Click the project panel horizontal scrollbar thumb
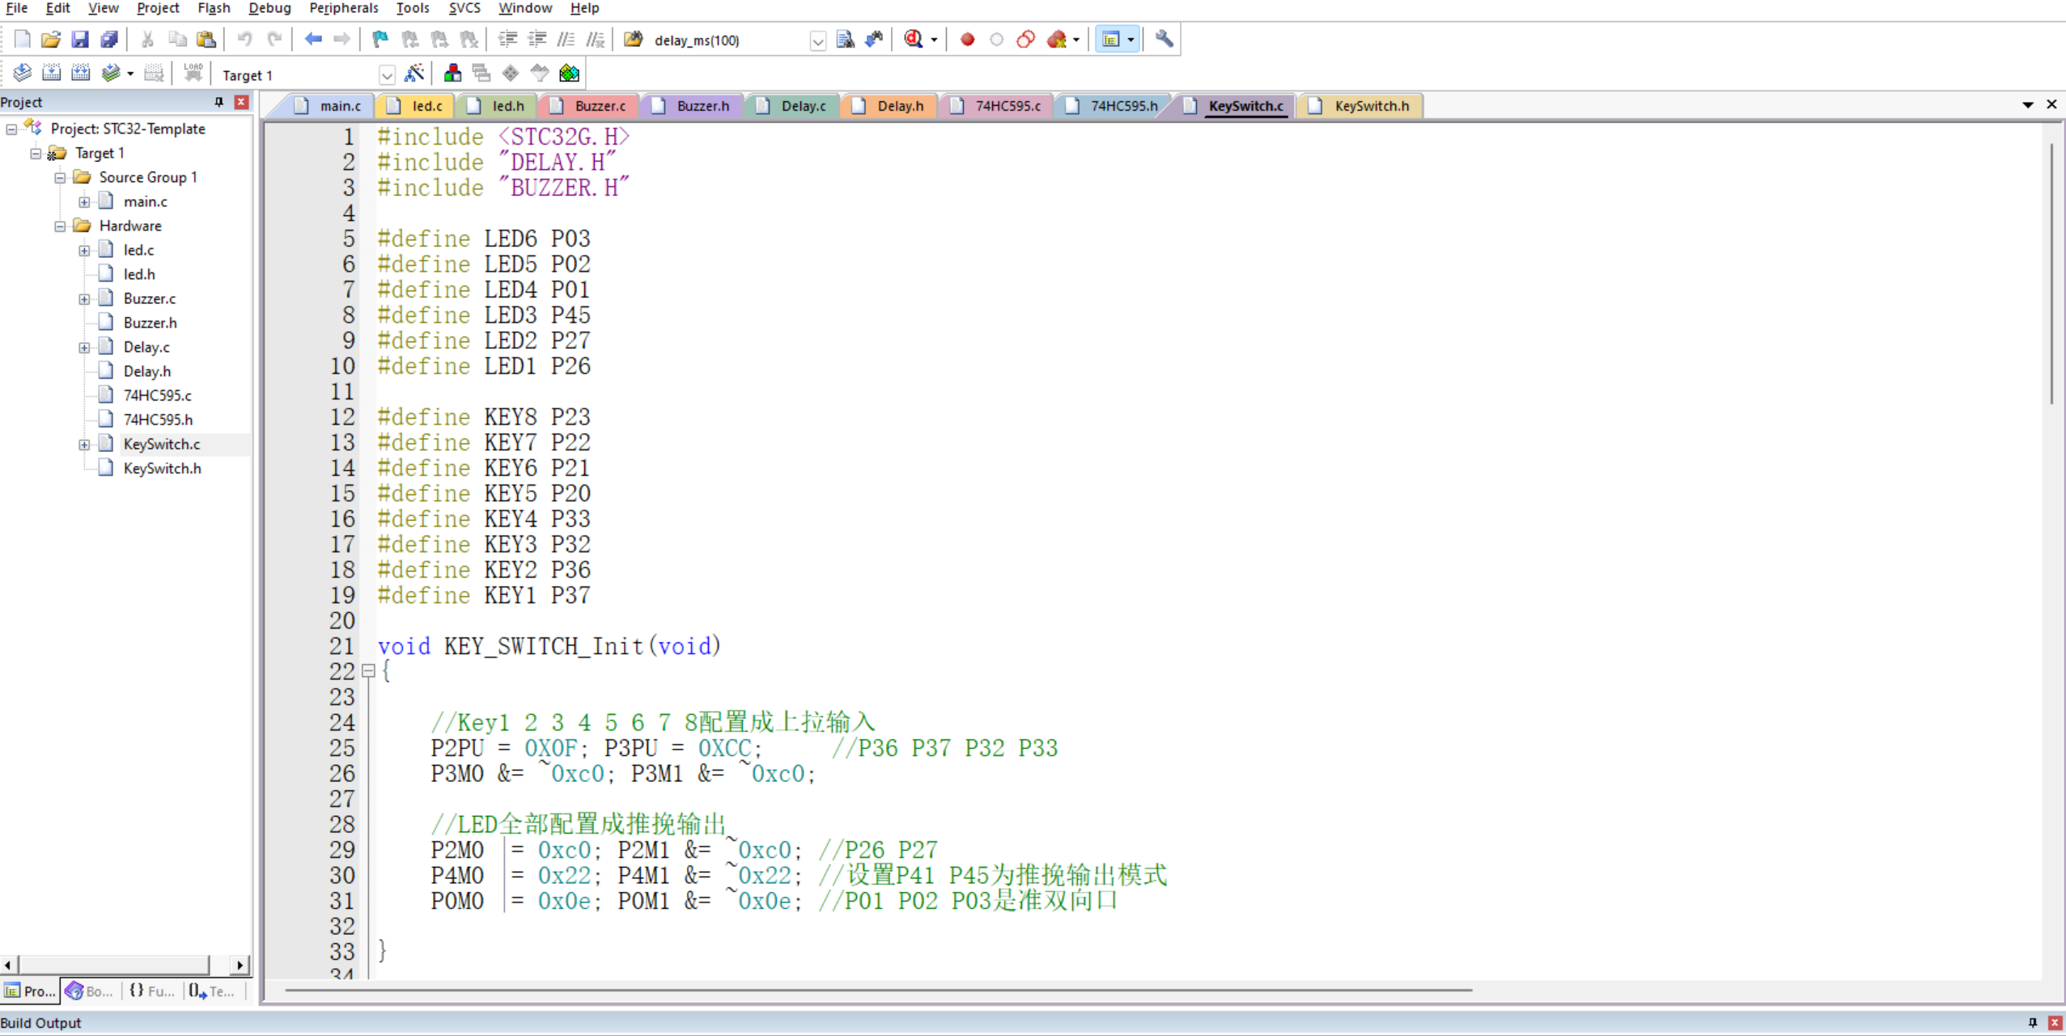The image size is (2066, 1036). 114,965
